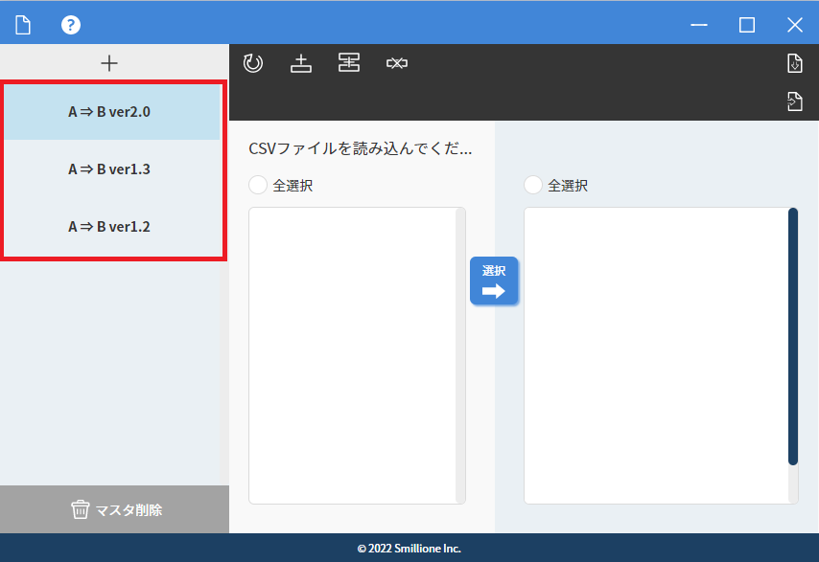Click the plus icon to add a master
The height and width of the screenshot is (562, 819).
pyautogui.click(x=110, y=63)
